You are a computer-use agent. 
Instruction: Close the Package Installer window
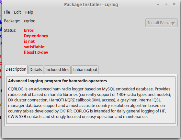pos(174,4)
